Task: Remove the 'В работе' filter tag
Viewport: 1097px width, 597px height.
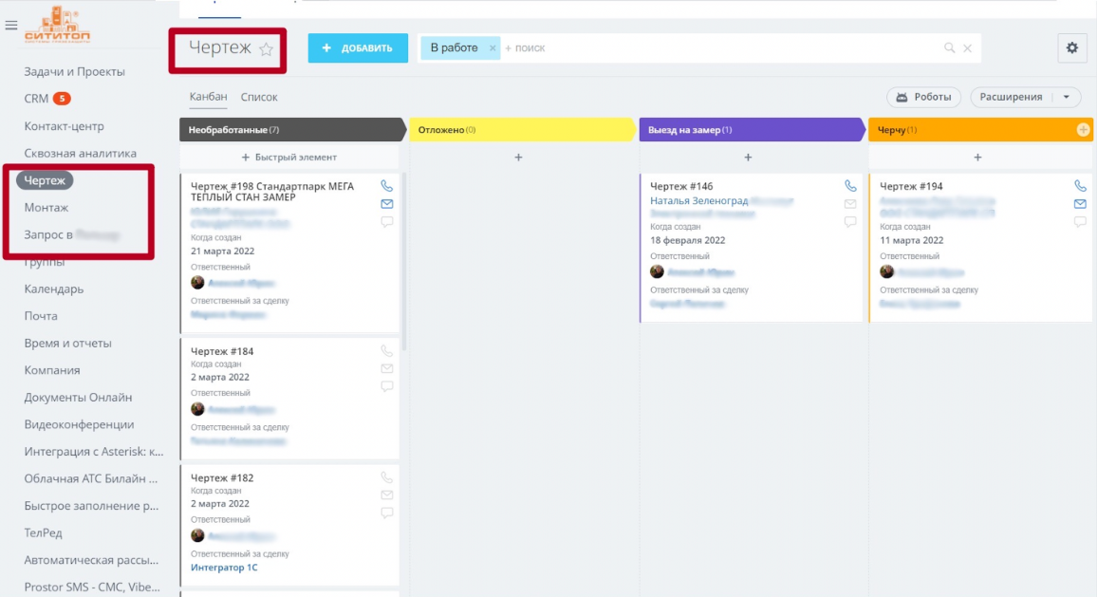Action: [492, 47]
